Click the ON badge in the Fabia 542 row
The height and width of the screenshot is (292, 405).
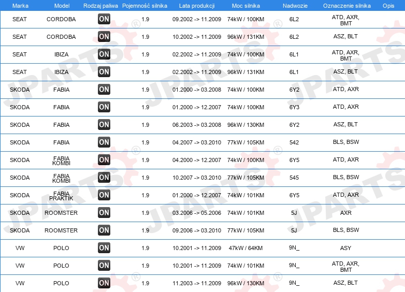coord(104,142)
